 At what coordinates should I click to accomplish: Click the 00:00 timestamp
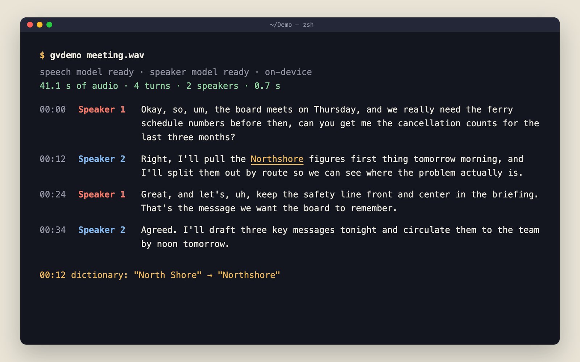tap(53, 109)
